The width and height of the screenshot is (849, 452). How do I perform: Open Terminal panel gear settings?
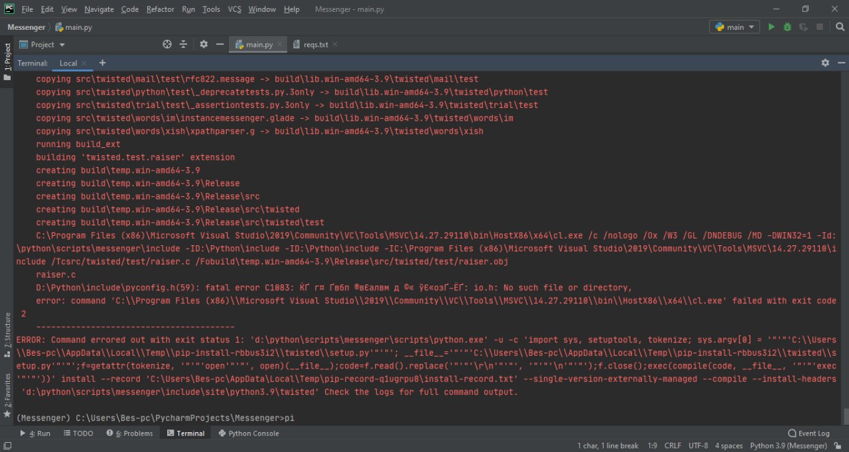click(x=825, y=63)
